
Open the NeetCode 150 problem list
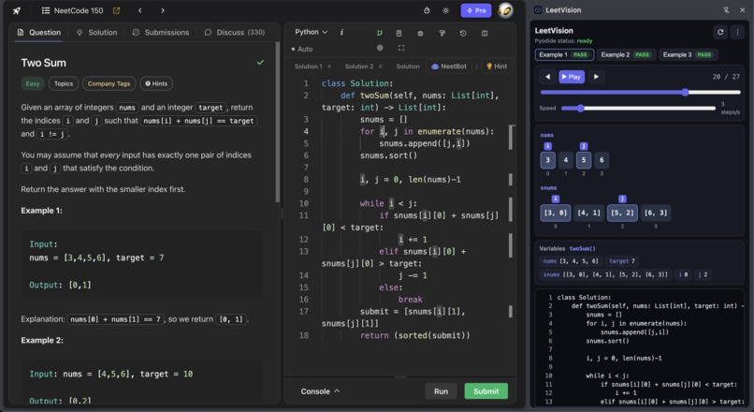72,10
